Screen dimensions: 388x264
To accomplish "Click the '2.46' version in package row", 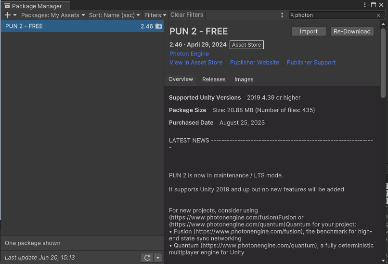I will [147, 26].
